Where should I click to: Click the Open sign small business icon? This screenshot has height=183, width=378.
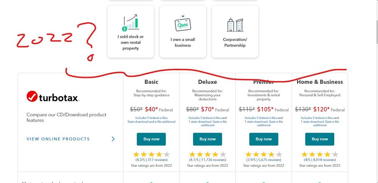(183, 23)
